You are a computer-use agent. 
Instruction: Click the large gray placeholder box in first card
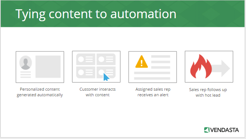pos(48,67)
